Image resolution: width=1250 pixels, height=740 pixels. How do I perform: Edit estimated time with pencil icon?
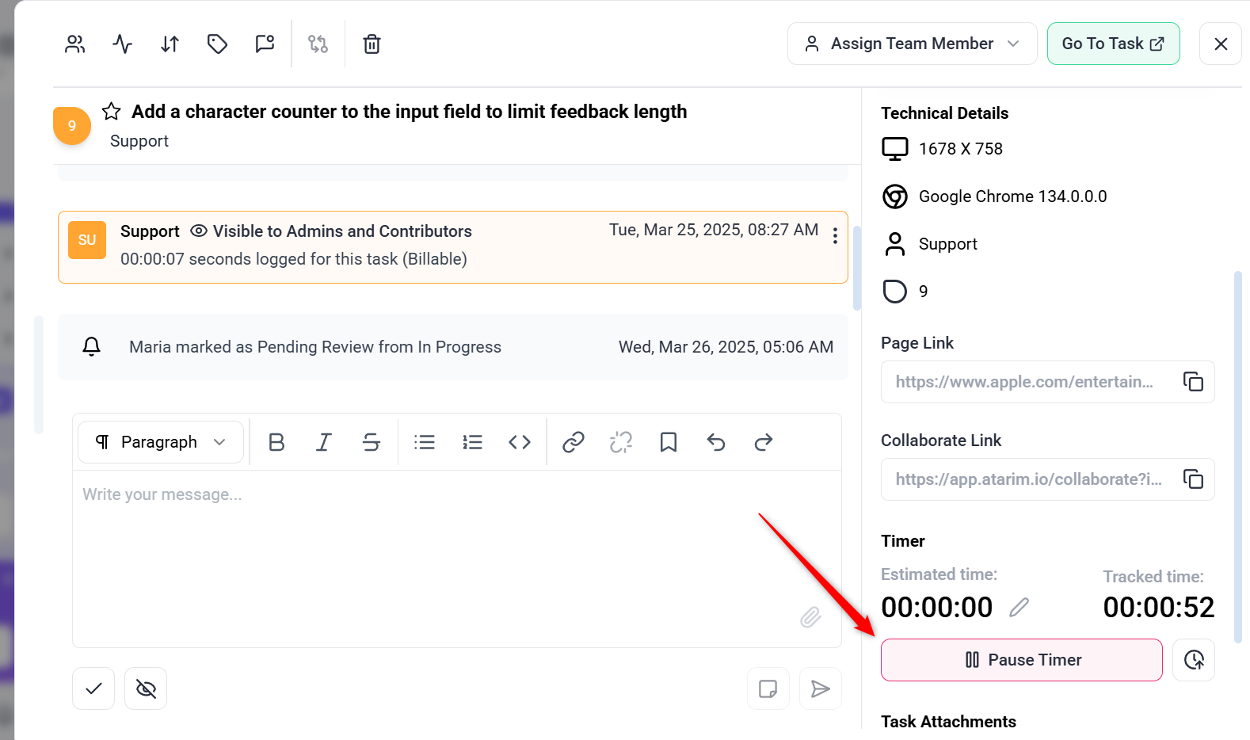[1019, 608]
